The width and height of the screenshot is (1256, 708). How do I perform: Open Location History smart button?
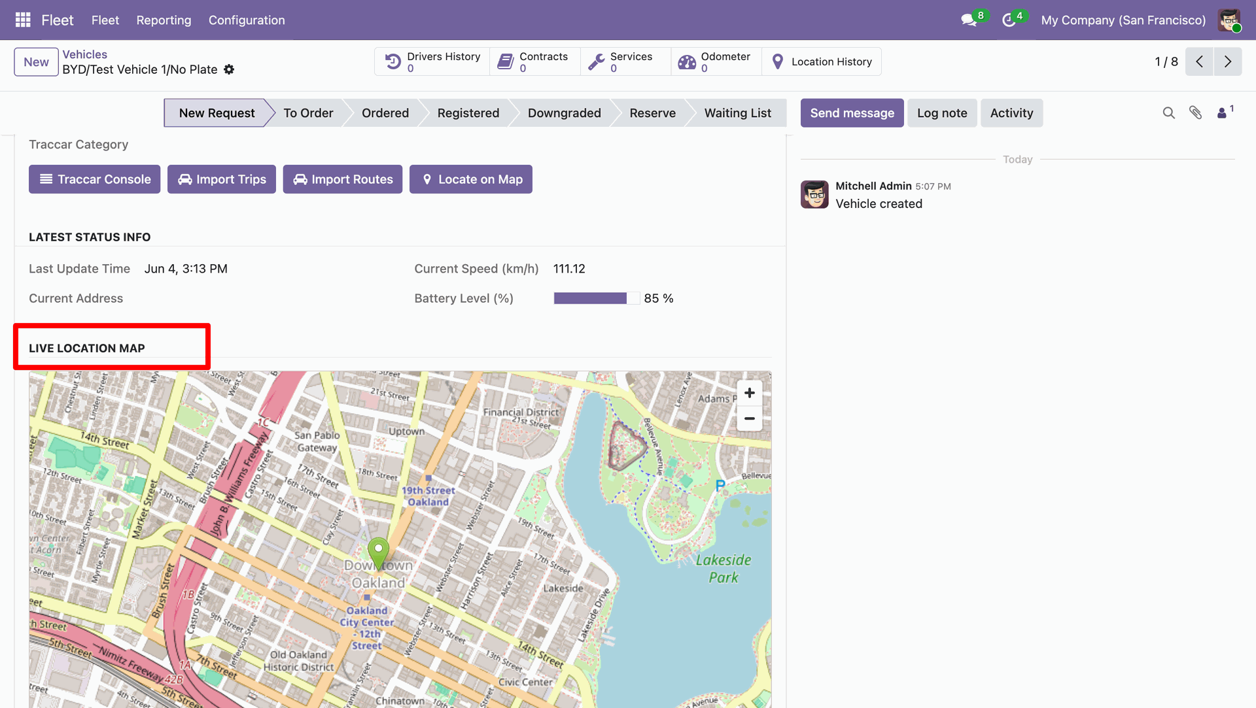pyautogui.click(x=822, y=61)
